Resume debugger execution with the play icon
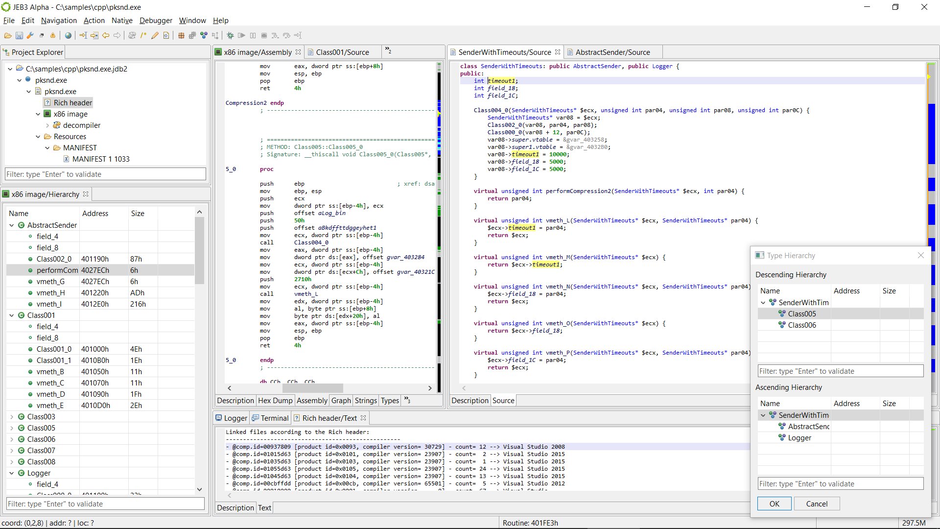Screen dimensions: 940x529 click(241, 35)
